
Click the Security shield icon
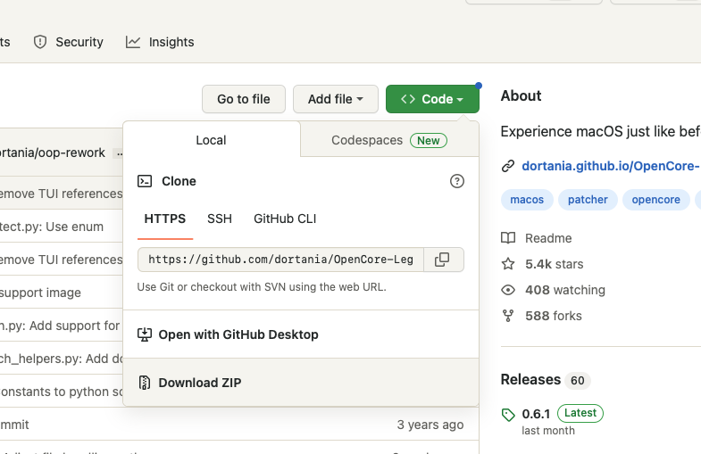click(x=40, y=42)
